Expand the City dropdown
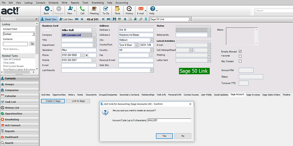Image resolution: width=293 pixels, height=146 pixels. pos(151,40)
